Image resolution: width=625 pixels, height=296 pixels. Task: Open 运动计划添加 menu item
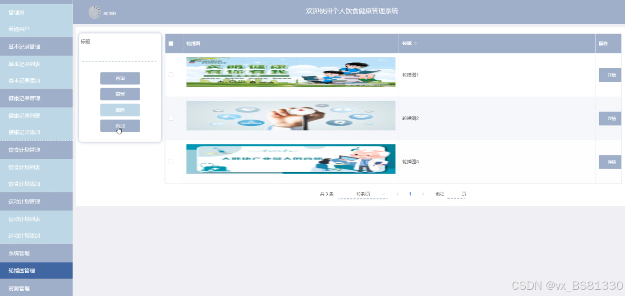36,236
